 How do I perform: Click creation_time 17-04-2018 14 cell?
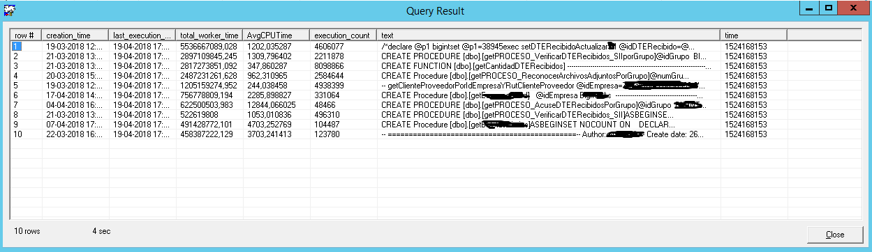point(75,95)
